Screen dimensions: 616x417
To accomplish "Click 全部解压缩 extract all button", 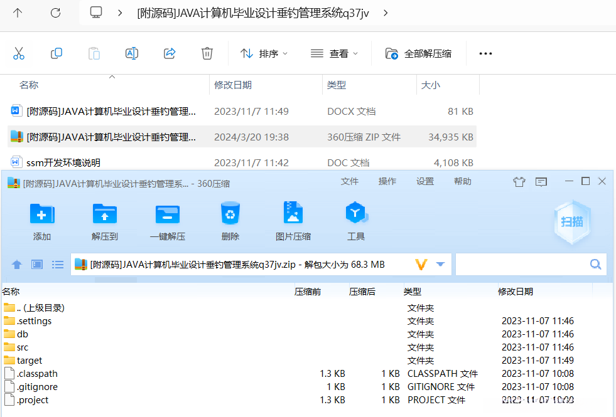I will pos(418,53).
